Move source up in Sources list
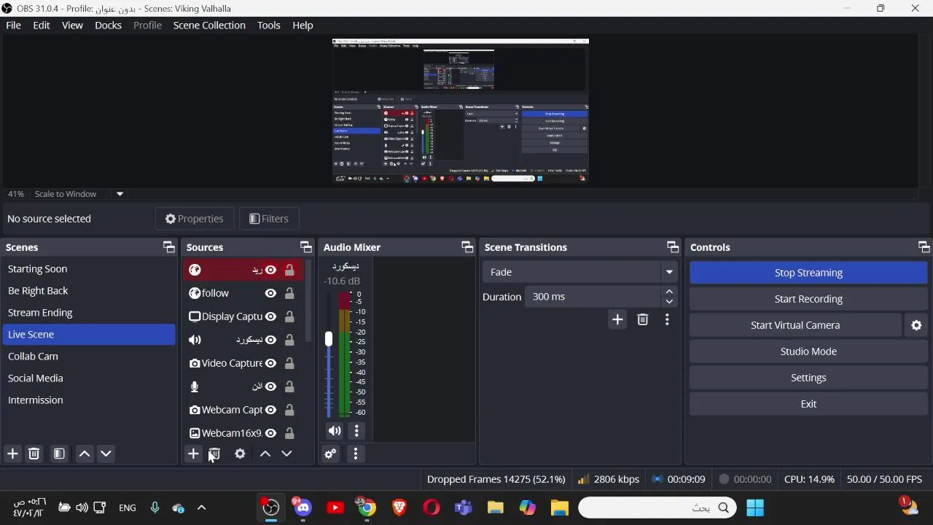This screenshot has height=525, width=933. click(265, 454)
